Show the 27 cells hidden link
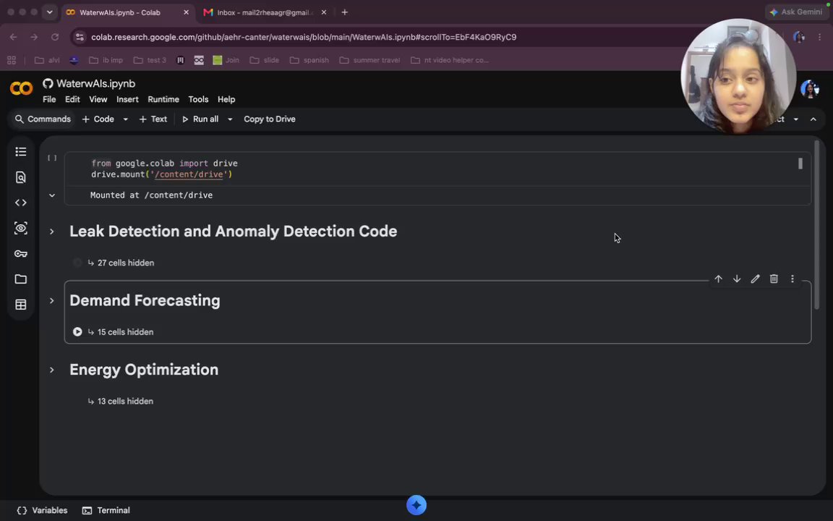The image size is (833, 521). click(x=125, y=263)
